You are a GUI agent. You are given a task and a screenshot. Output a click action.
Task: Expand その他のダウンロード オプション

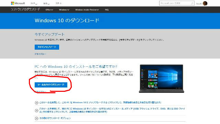coord(55,118)
